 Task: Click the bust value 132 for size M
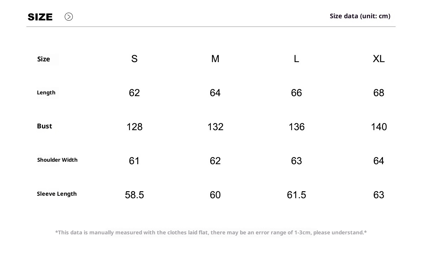[215, 127]
